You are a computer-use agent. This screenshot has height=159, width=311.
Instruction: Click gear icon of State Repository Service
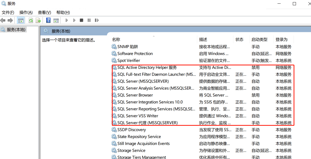point(114,137)
